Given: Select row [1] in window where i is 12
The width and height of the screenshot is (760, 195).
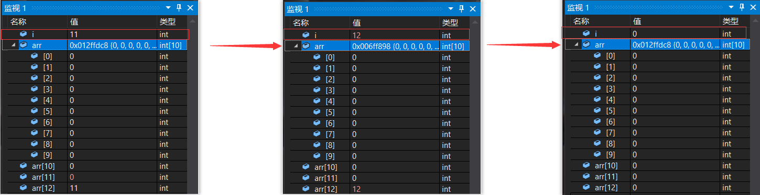Looking at the screenshot, I should (377, 68).
